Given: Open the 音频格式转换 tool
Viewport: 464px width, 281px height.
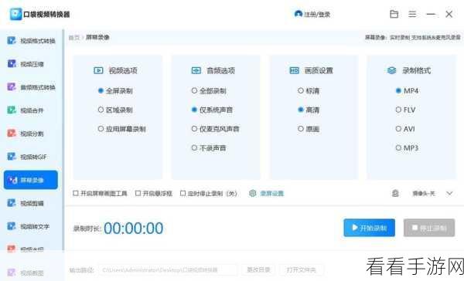Looking at the screenshot, I should point(31,87).
